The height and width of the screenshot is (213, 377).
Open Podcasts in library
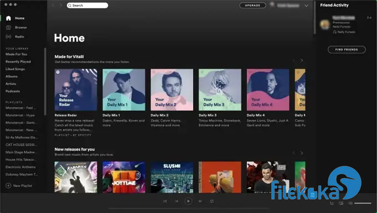point(12,91)
